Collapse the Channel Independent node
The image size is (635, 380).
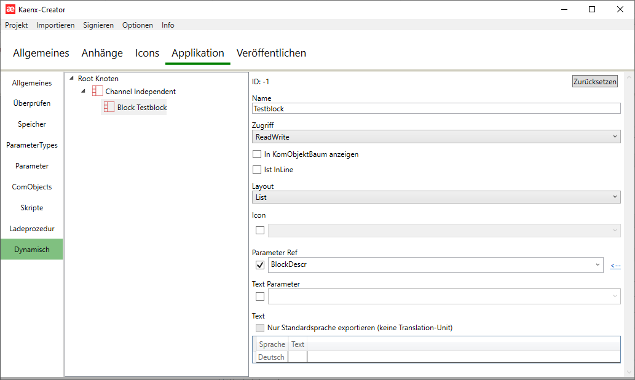click(x=83, y=92)
